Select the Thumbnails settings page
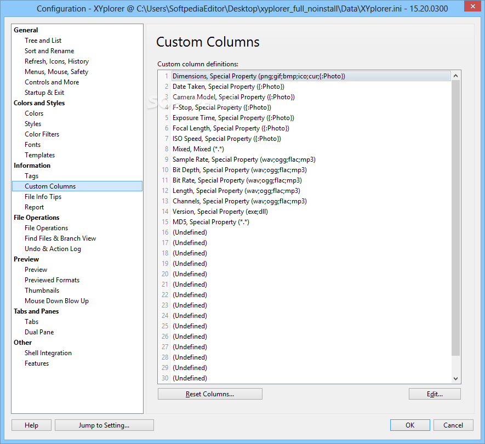Viewport: 485px width, 444px height. [x=42, y=291]
